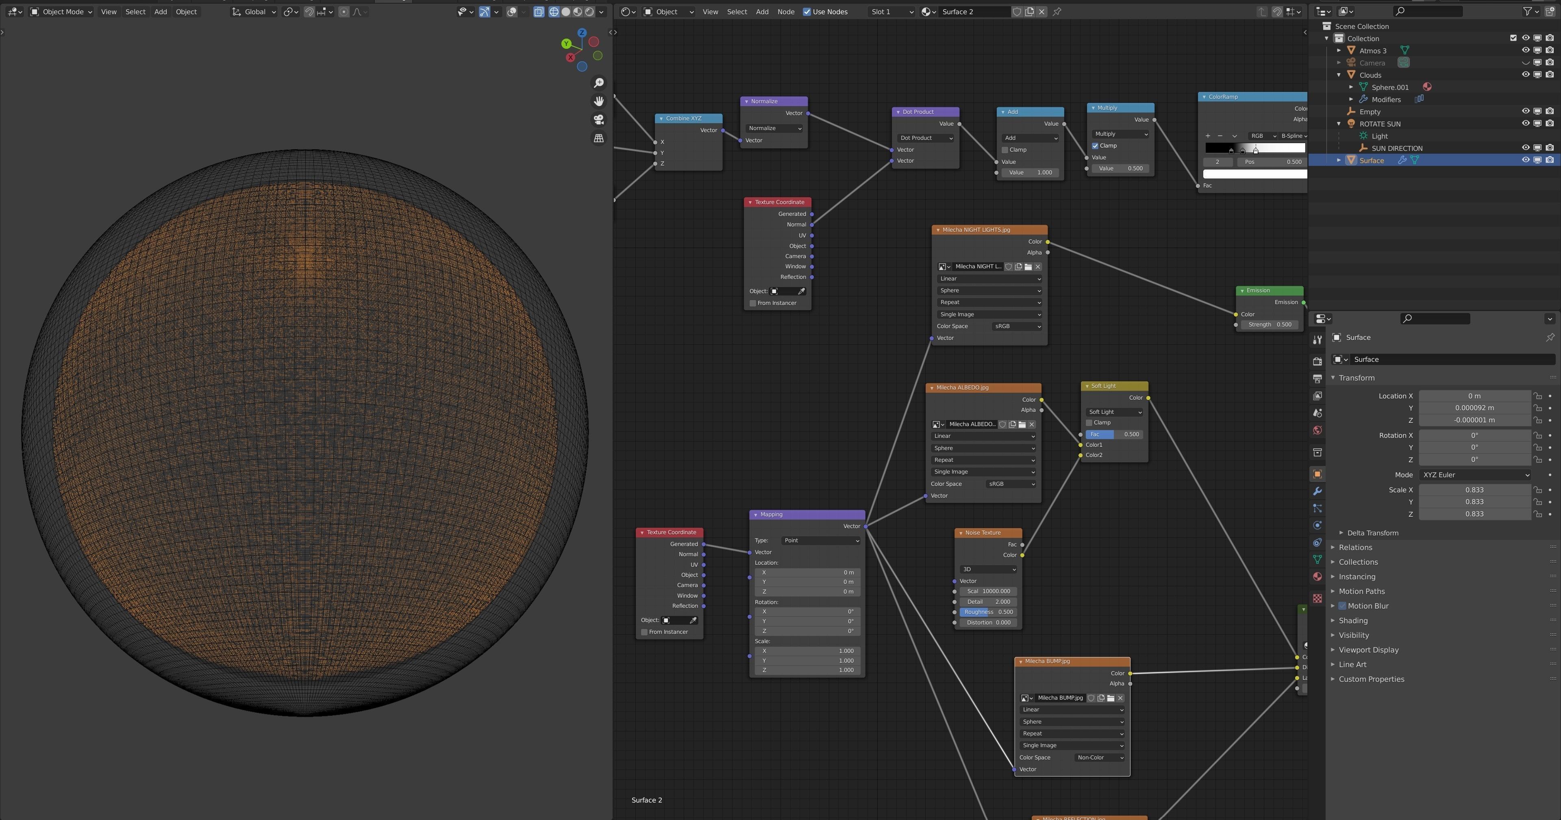This screenshot has height=820, width=1561.
Task: Hide the Clouds object with eye icon
Action: tap(1525, 74)
